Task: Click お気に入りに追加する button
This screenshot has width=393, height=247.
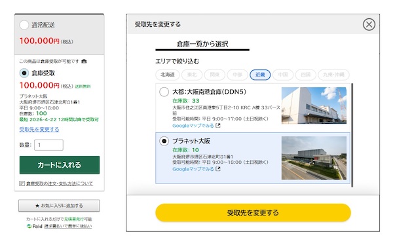Action: 59,206
